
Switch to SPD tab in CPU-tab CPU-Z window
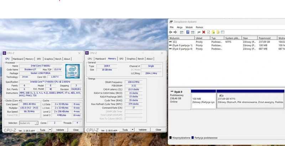(x=39, y=59)
